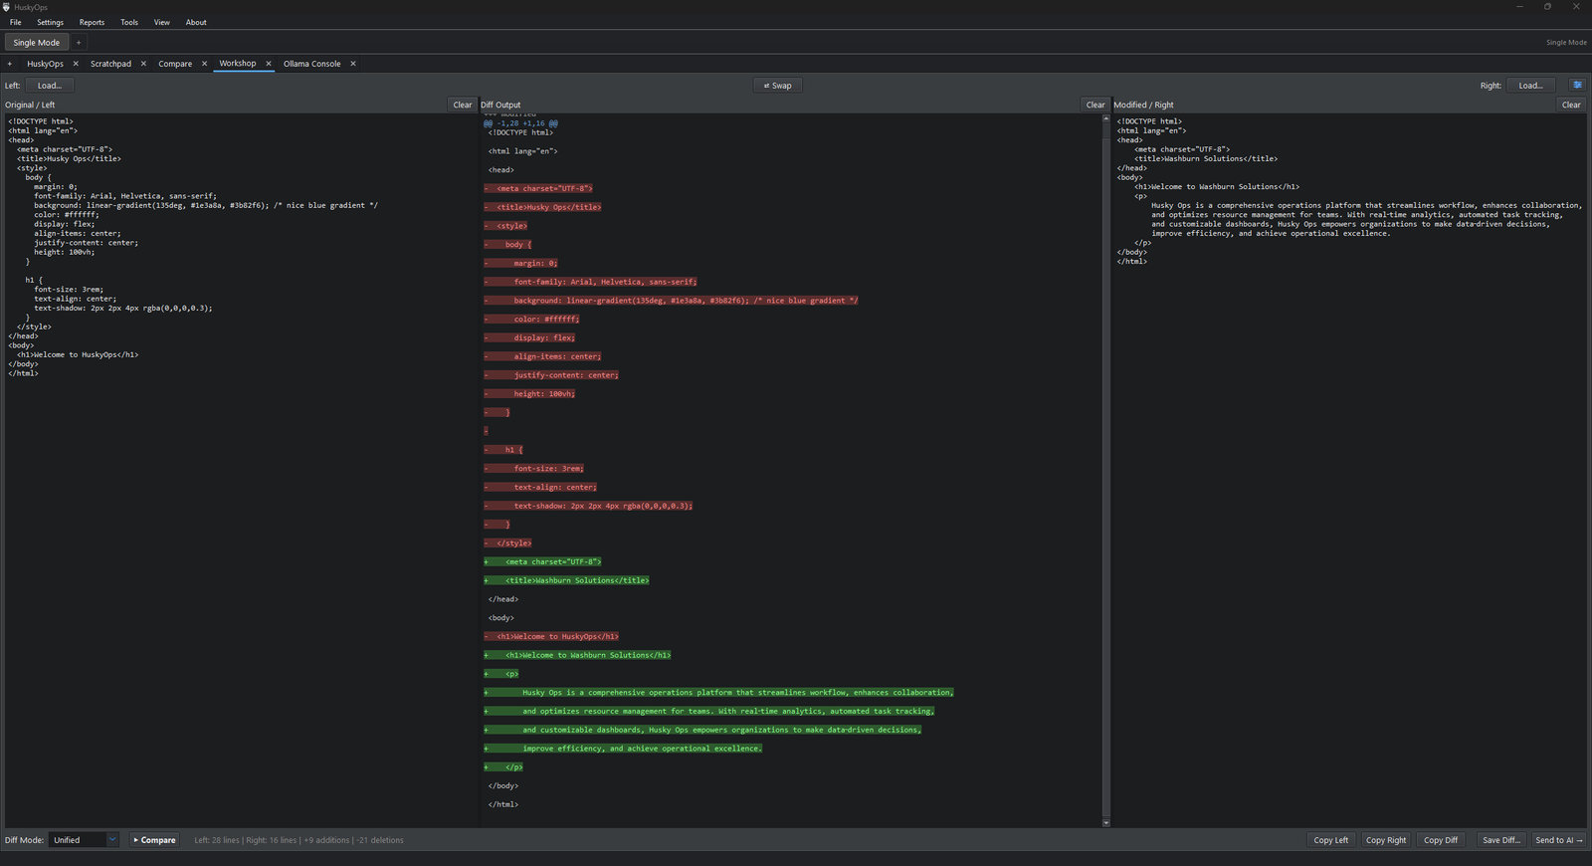Add a new tab with the plus before HuskyOps tab
The image size is (1592, 866).
click(x=10, y=64)
